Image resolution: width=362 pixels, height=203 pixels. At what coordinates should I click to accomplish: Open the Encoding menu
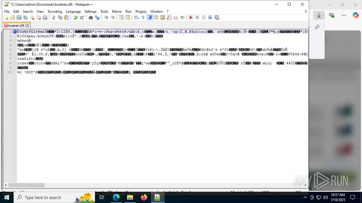click(55, 12)
